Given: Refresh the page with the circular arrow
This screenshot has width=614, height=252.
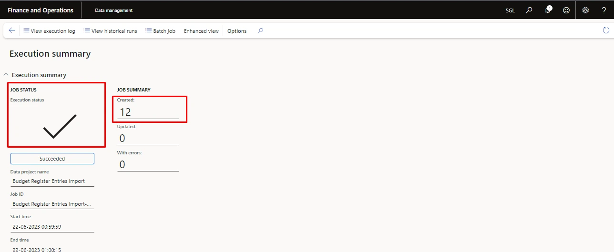Looking at the screenshot, I should coord(606,30).
